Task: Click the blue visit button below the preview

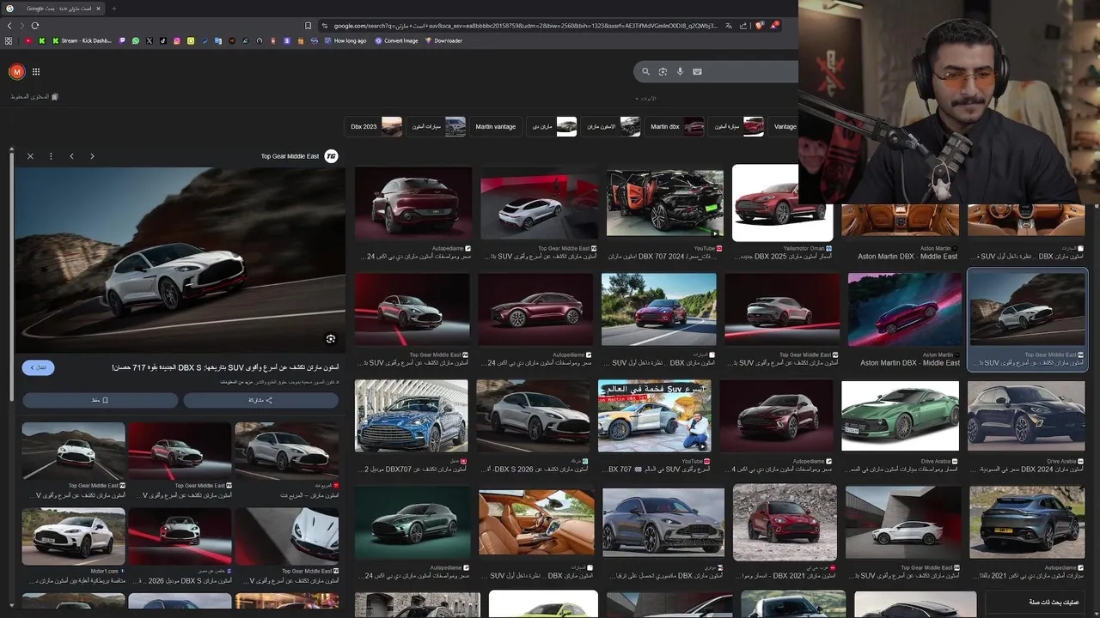Action: pos(38,367)
